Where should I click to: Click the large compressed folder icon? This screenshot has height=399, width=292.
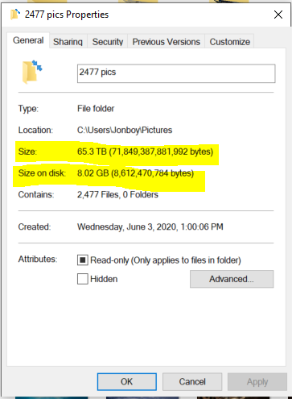pyautogui.click(x=32, y=72)
